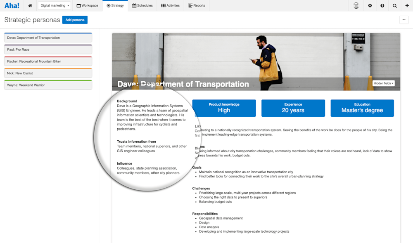The height and width of the screenshot is (243, 413).
Task: Expand the Digital marketing workspace selector
Action: (54, 5)
